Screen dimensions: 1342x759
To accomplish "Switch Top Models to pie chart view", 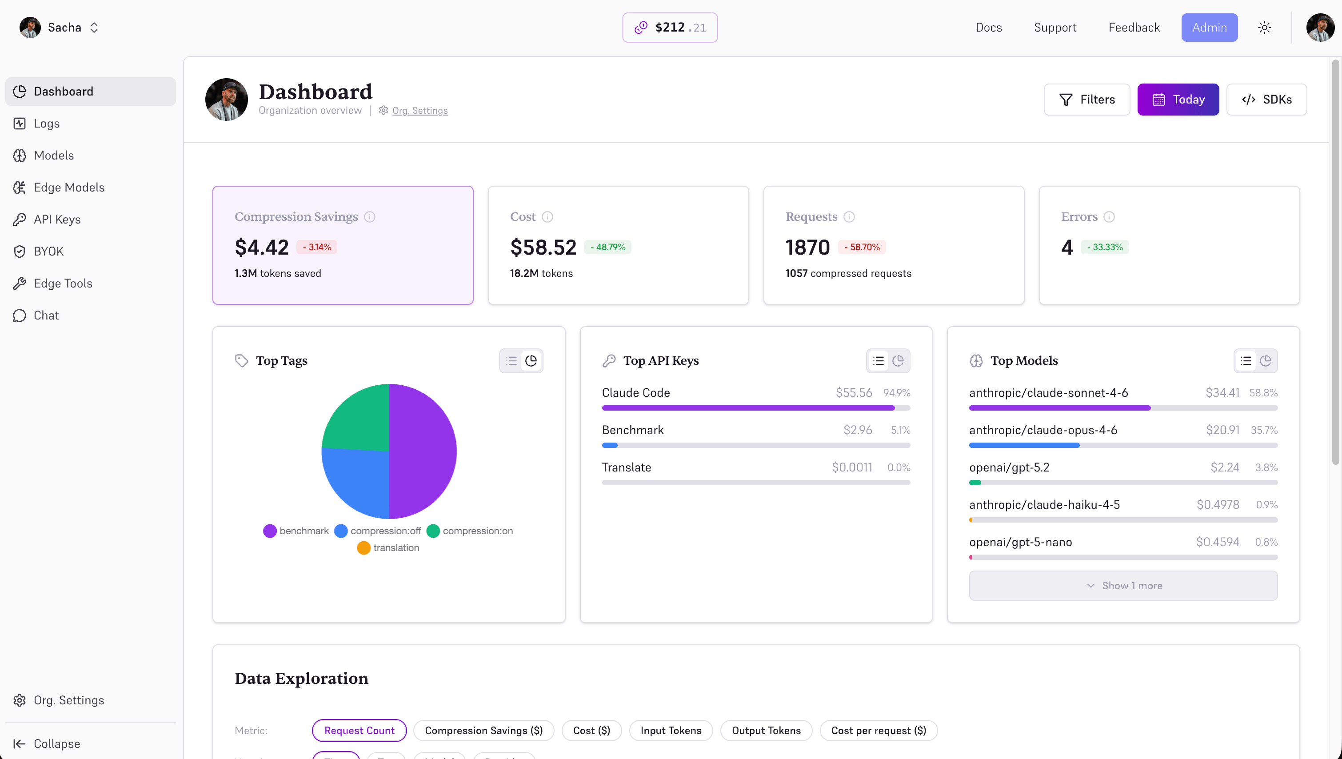I will 1266,361.
